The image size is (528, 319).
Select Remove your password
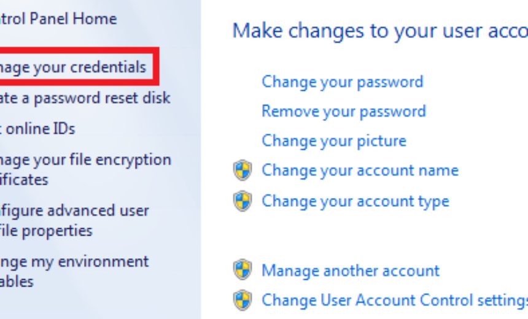pos(344,112)
